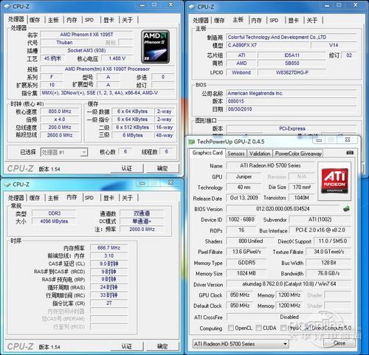Click the Memory Type value GDDR5

[x=246, y=263]
